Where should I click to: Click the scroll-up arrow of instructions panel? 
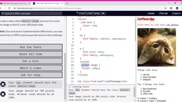click(65, 17)
